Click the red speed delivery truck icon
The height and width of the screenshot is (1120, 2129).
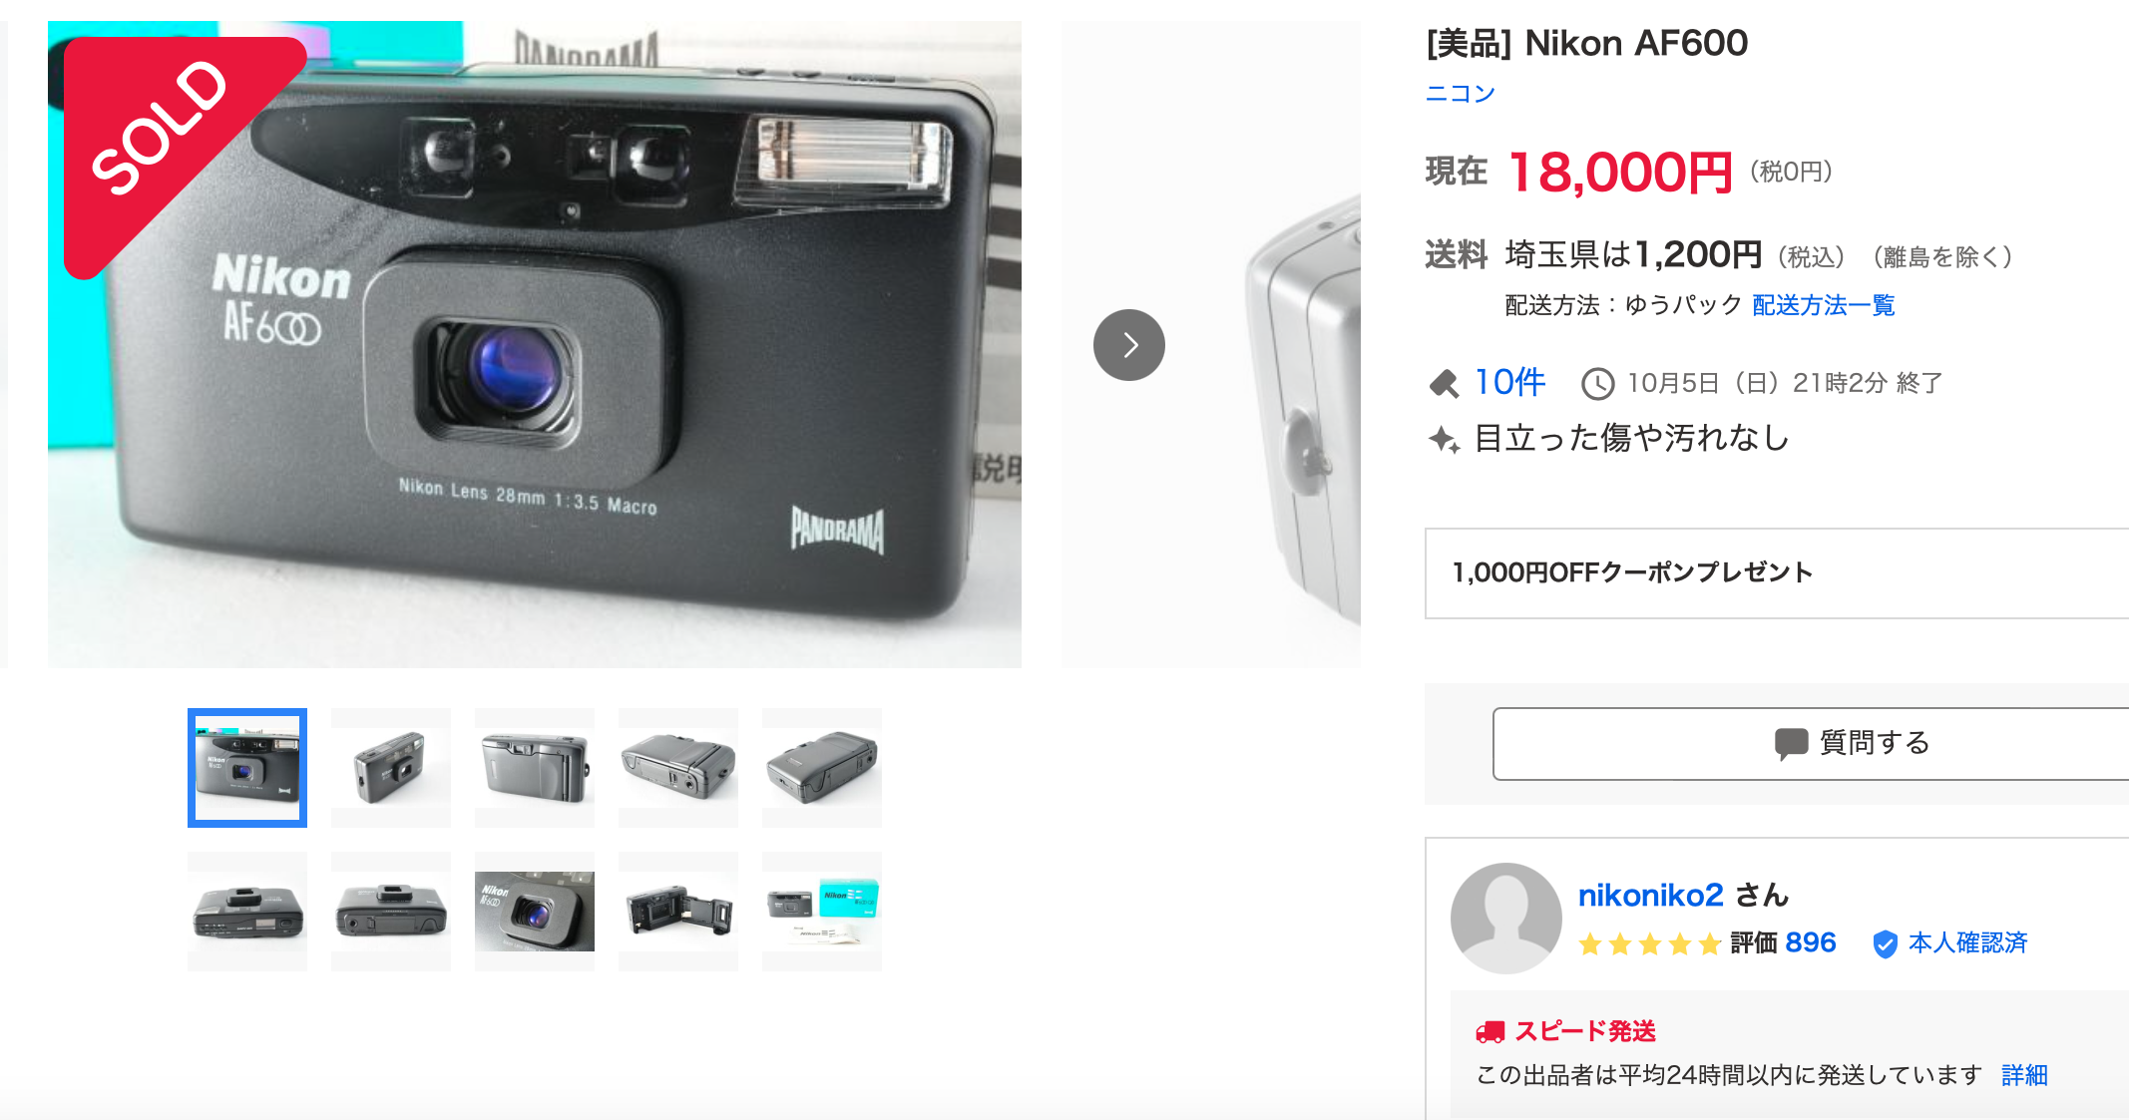click(1490, 1031)
